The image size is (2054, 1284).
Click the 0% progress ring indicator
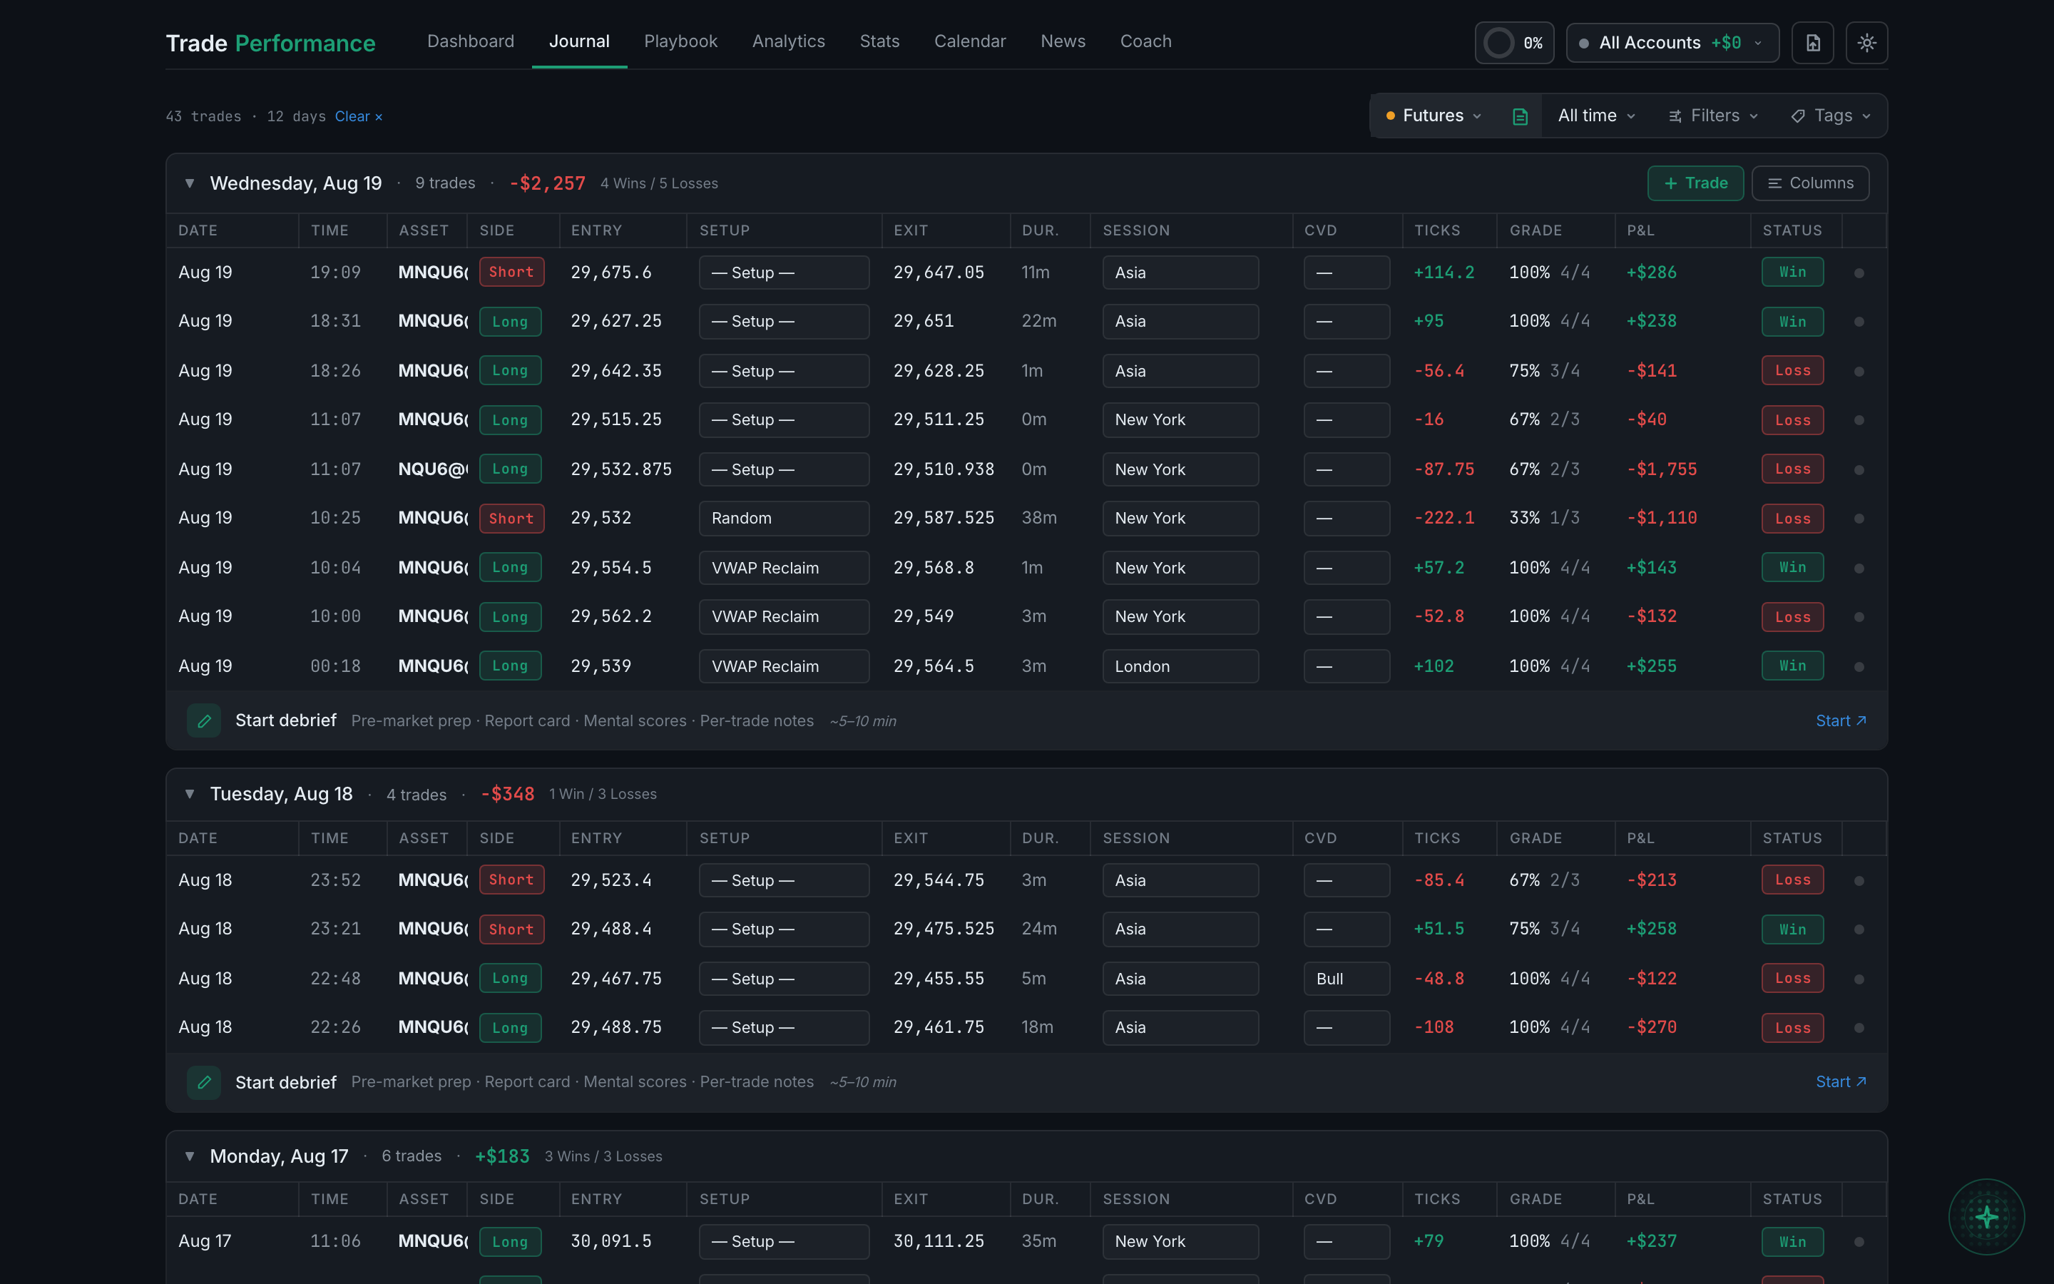[x=1514, y=43]
